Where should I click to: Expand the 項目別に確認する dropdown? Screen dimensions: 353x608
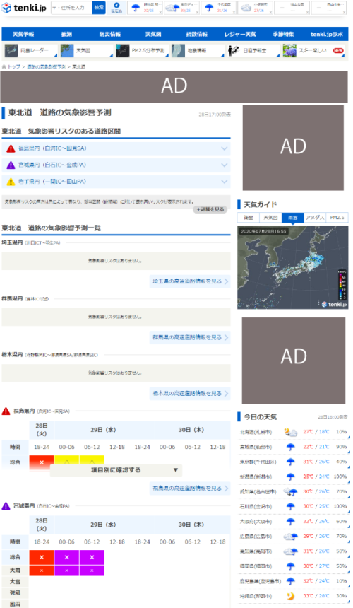click(116, 470)
